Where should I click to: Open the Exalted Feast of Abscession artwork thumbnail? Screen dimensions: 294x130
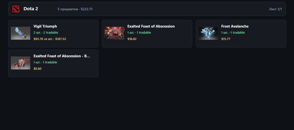[114, 33]
